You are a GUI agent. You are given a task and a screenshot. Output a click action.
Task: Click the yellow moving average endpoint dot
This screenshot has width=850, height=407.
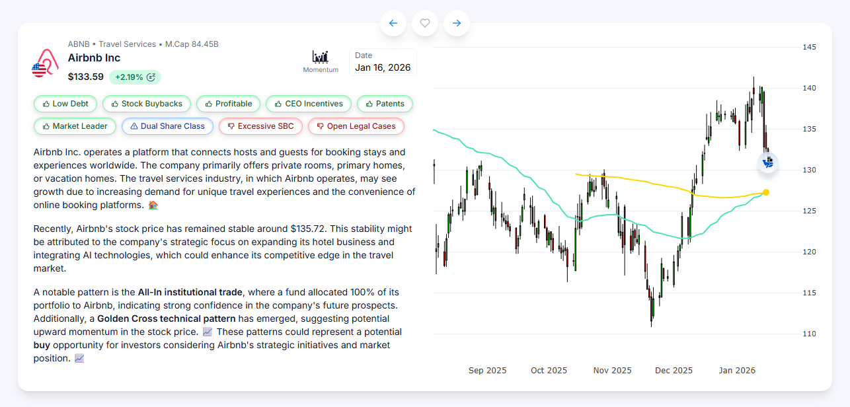[x=765, y=192]
